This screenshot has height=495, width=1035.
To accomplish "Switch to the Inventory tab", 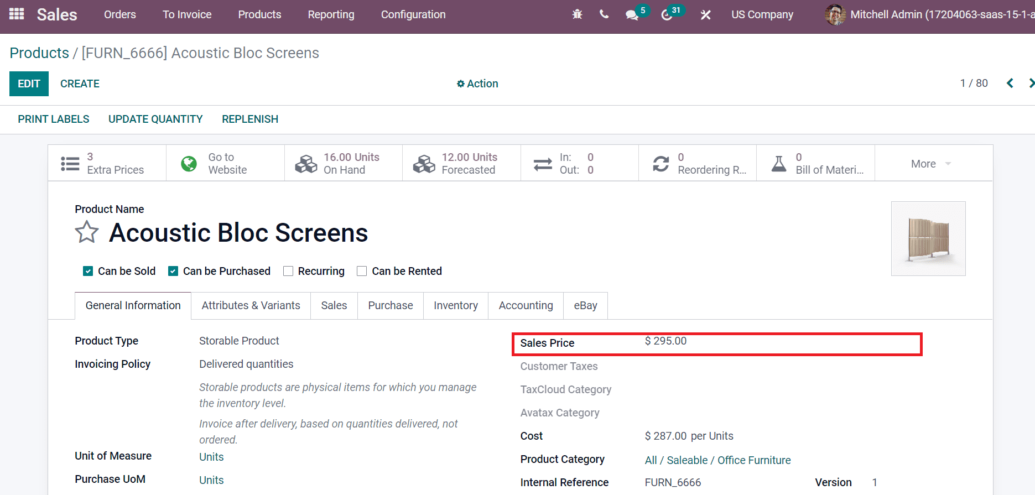I will (455, 305).
